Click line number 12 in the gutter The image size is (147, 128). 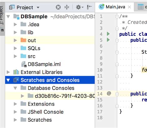(100, 82)
